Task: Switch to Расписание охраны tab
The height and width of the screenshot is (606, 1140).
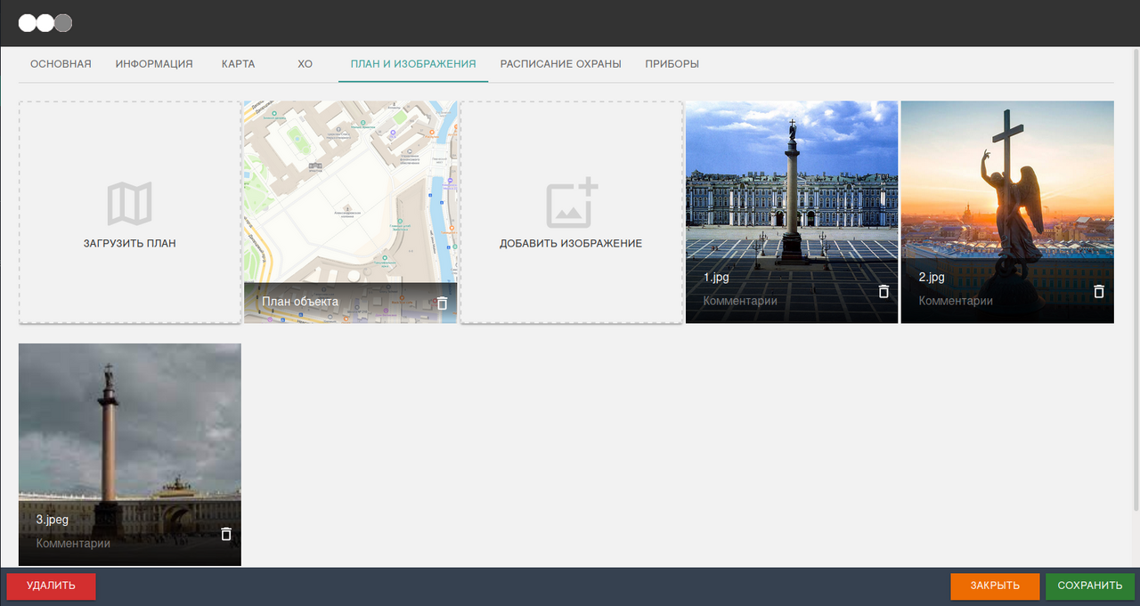Action: coord(560,64)
